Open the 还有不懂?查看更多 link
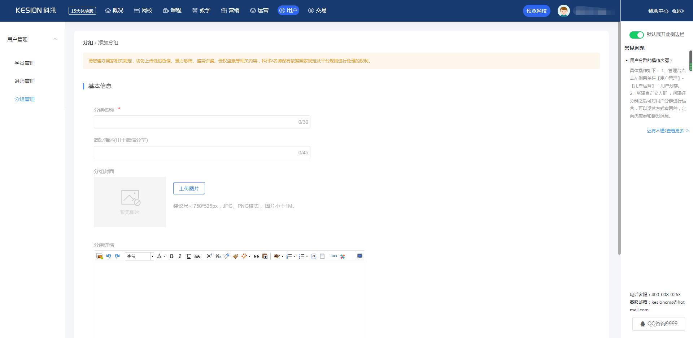The height and width of the screenshot is (338, 693). 667,131
